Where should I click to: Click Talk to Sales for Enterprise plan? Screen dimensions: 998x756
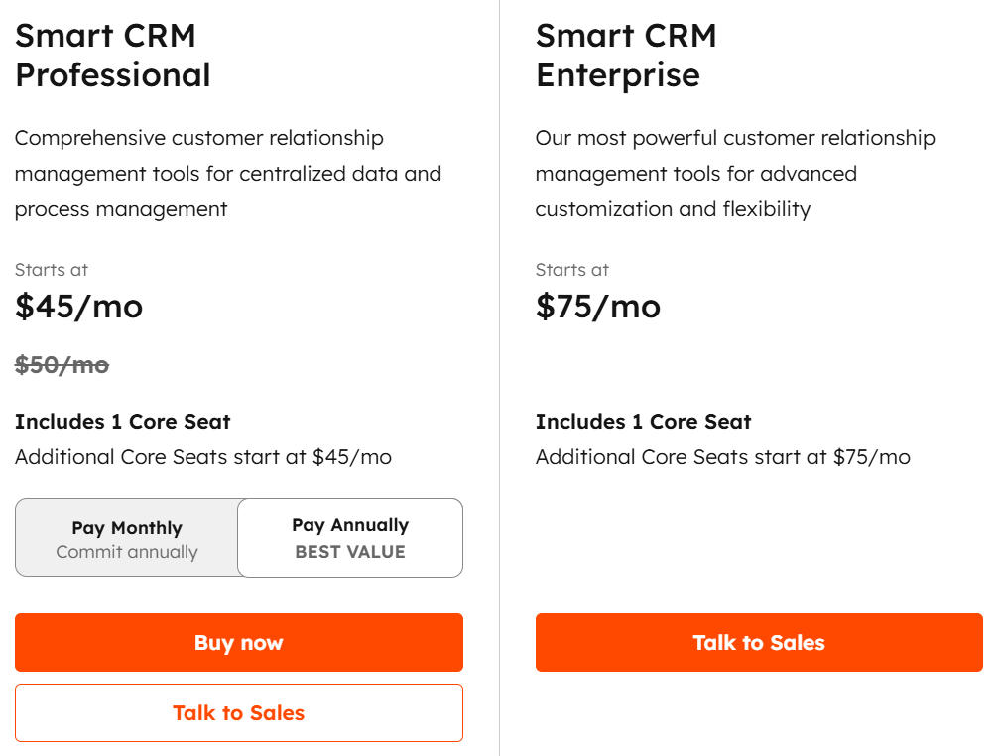759,643
